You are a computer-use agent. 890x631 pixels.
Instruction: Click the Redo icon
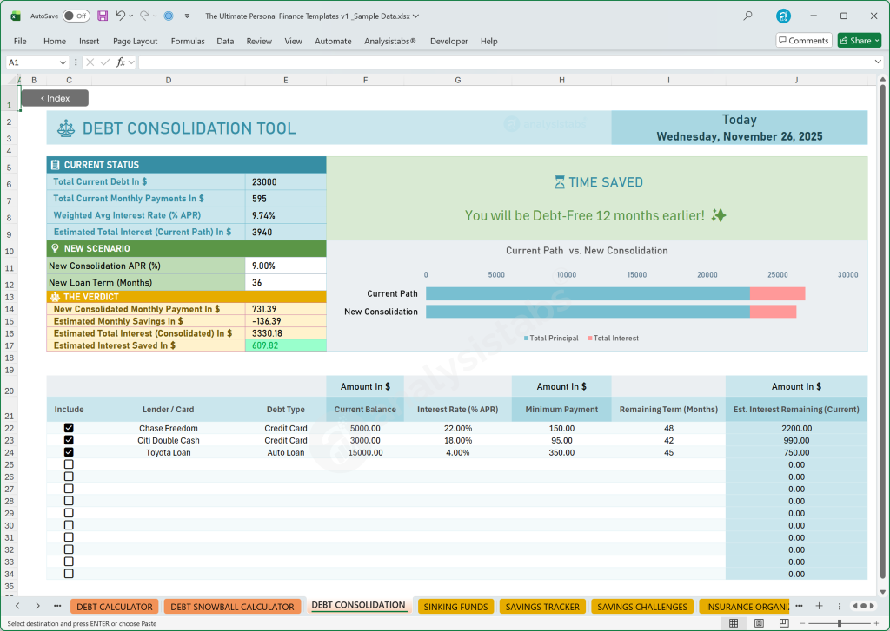(x=144, y=16)
